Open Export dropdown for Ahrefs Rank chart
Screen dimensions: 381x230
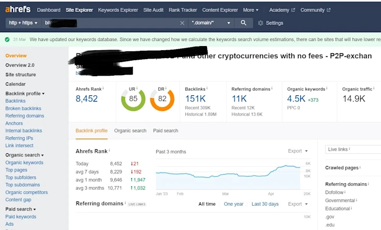click(298, 151)
